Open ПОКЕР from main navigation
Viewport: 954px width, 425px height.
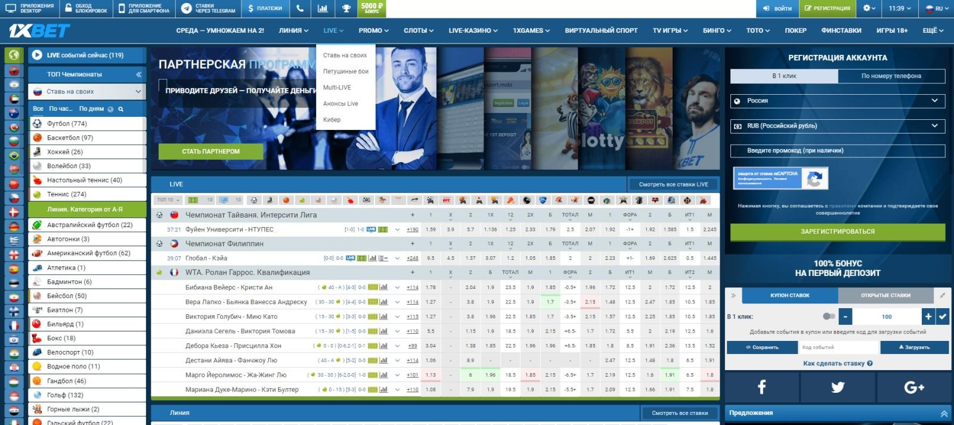(x=795, y=30)
